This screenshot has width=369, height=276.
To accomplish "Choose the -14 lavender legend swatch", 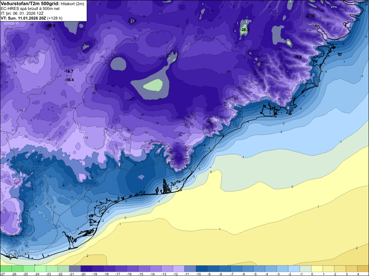I will click(x=156, y=269).
